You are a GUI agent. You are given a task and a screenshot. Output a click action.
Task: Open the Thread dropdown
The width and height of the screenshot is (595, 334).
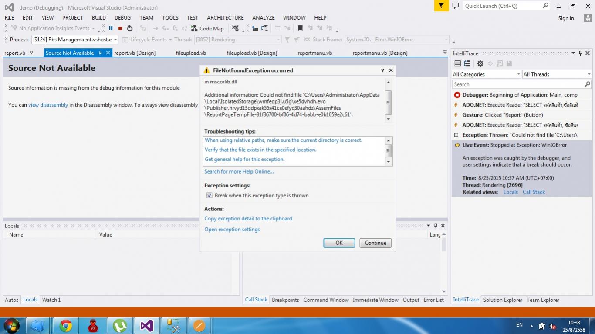278,40
